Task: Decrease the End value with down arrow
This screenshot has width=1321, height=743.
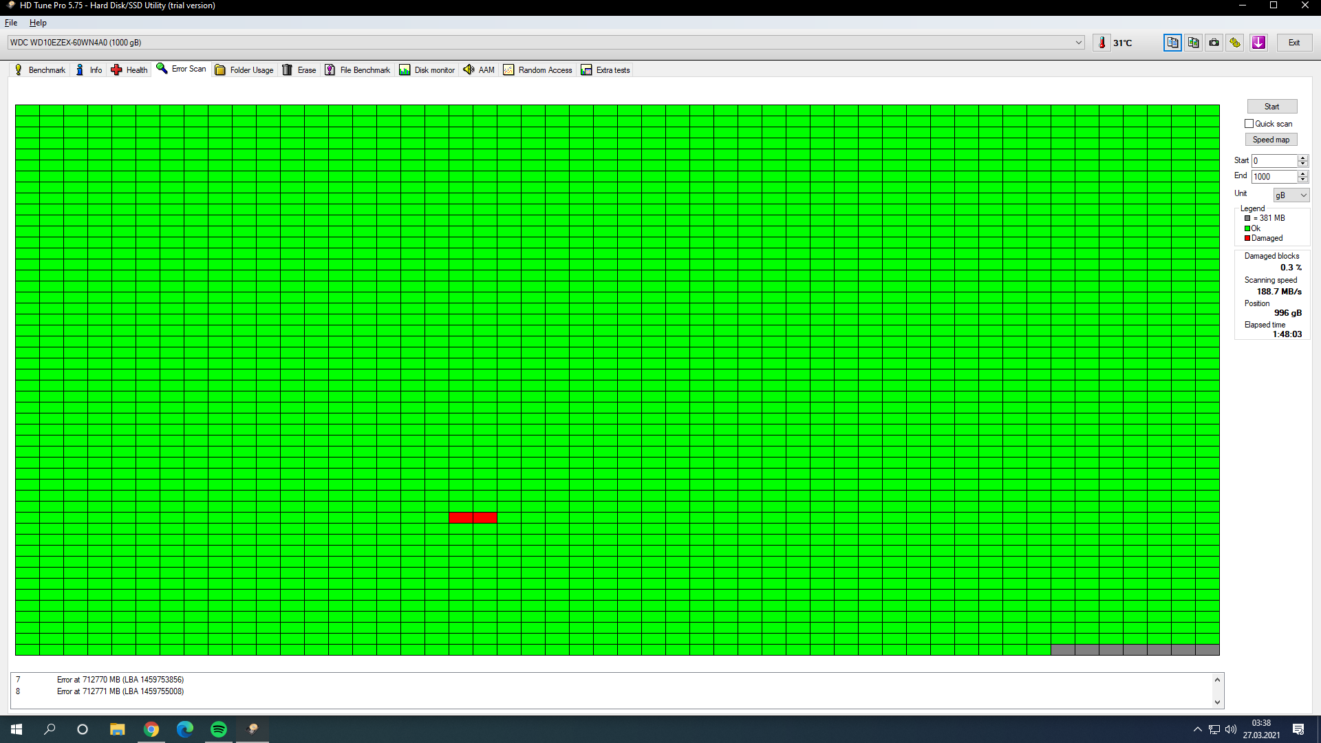Action: point(1302,180)
